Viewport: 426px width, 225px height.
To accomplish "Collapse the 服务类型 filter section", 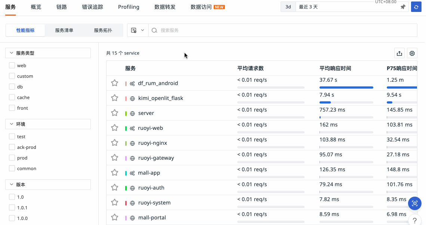I will (x=48, y=53).
